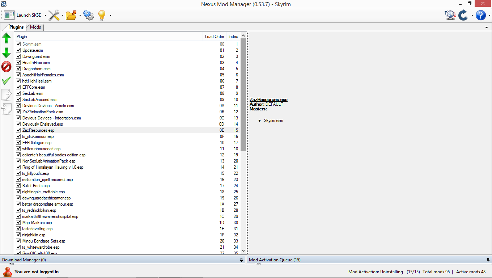Expand the tools icon dropdown arrow
Image resolution: width=492 pixels, height=278 pixels.
coord(63,15)
